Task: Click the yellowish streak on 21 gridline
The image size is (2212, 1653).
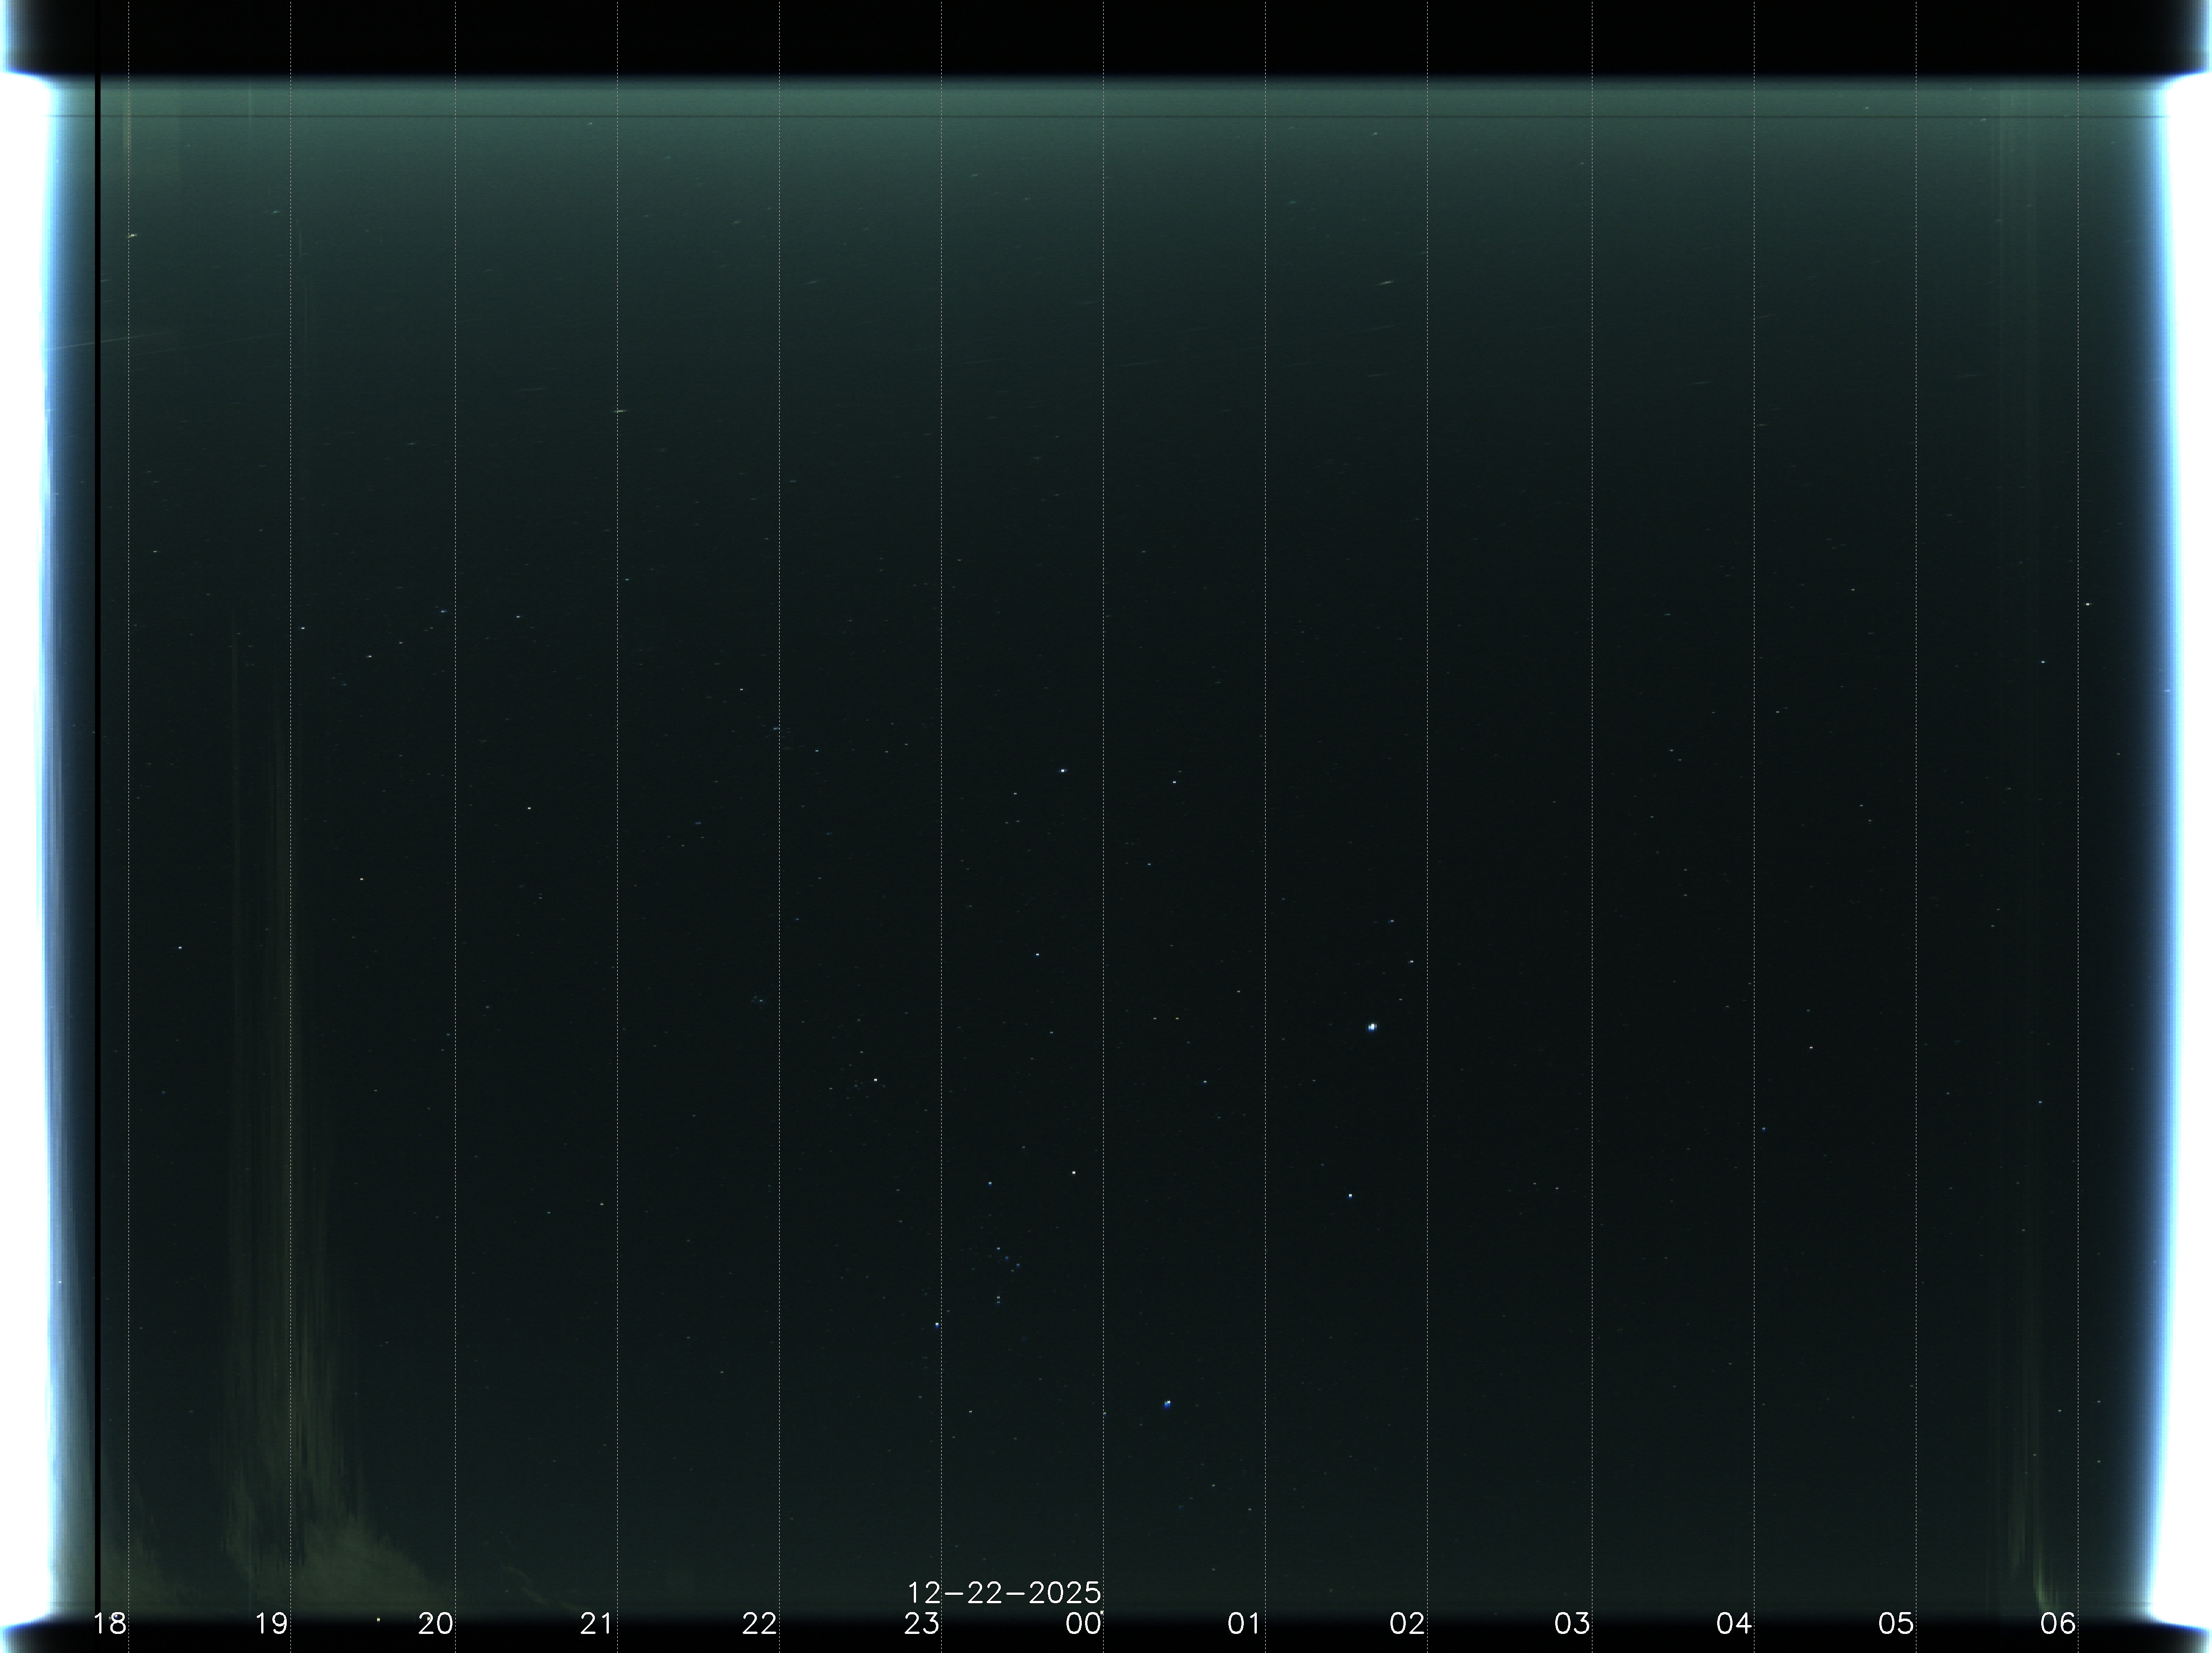Action: tap(619, 411)
